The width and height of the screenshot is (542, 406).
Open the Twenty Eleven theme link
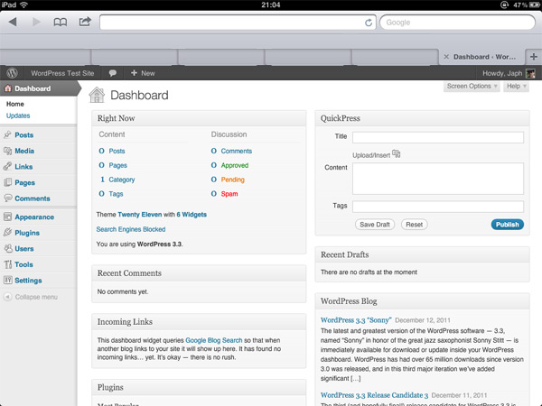140,215
